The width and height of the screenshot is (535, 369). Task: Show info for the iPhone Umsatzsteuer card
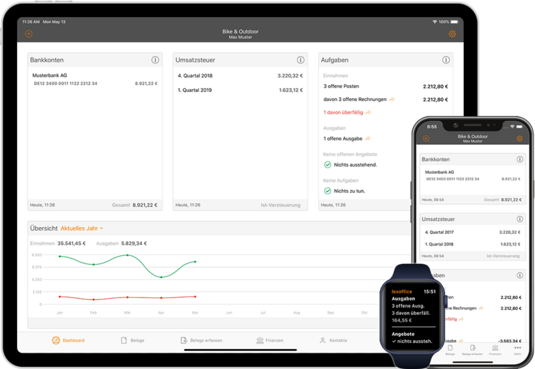(x=519, y=218)
